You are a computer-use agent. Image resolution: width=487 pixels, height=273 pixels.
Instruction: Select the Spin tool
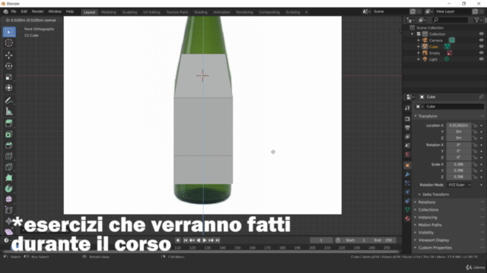point(9,189)
